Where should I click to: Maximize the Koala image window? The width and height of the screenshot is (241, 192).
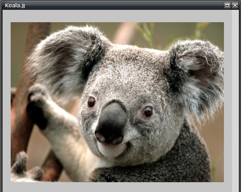[x=227, y=6]
